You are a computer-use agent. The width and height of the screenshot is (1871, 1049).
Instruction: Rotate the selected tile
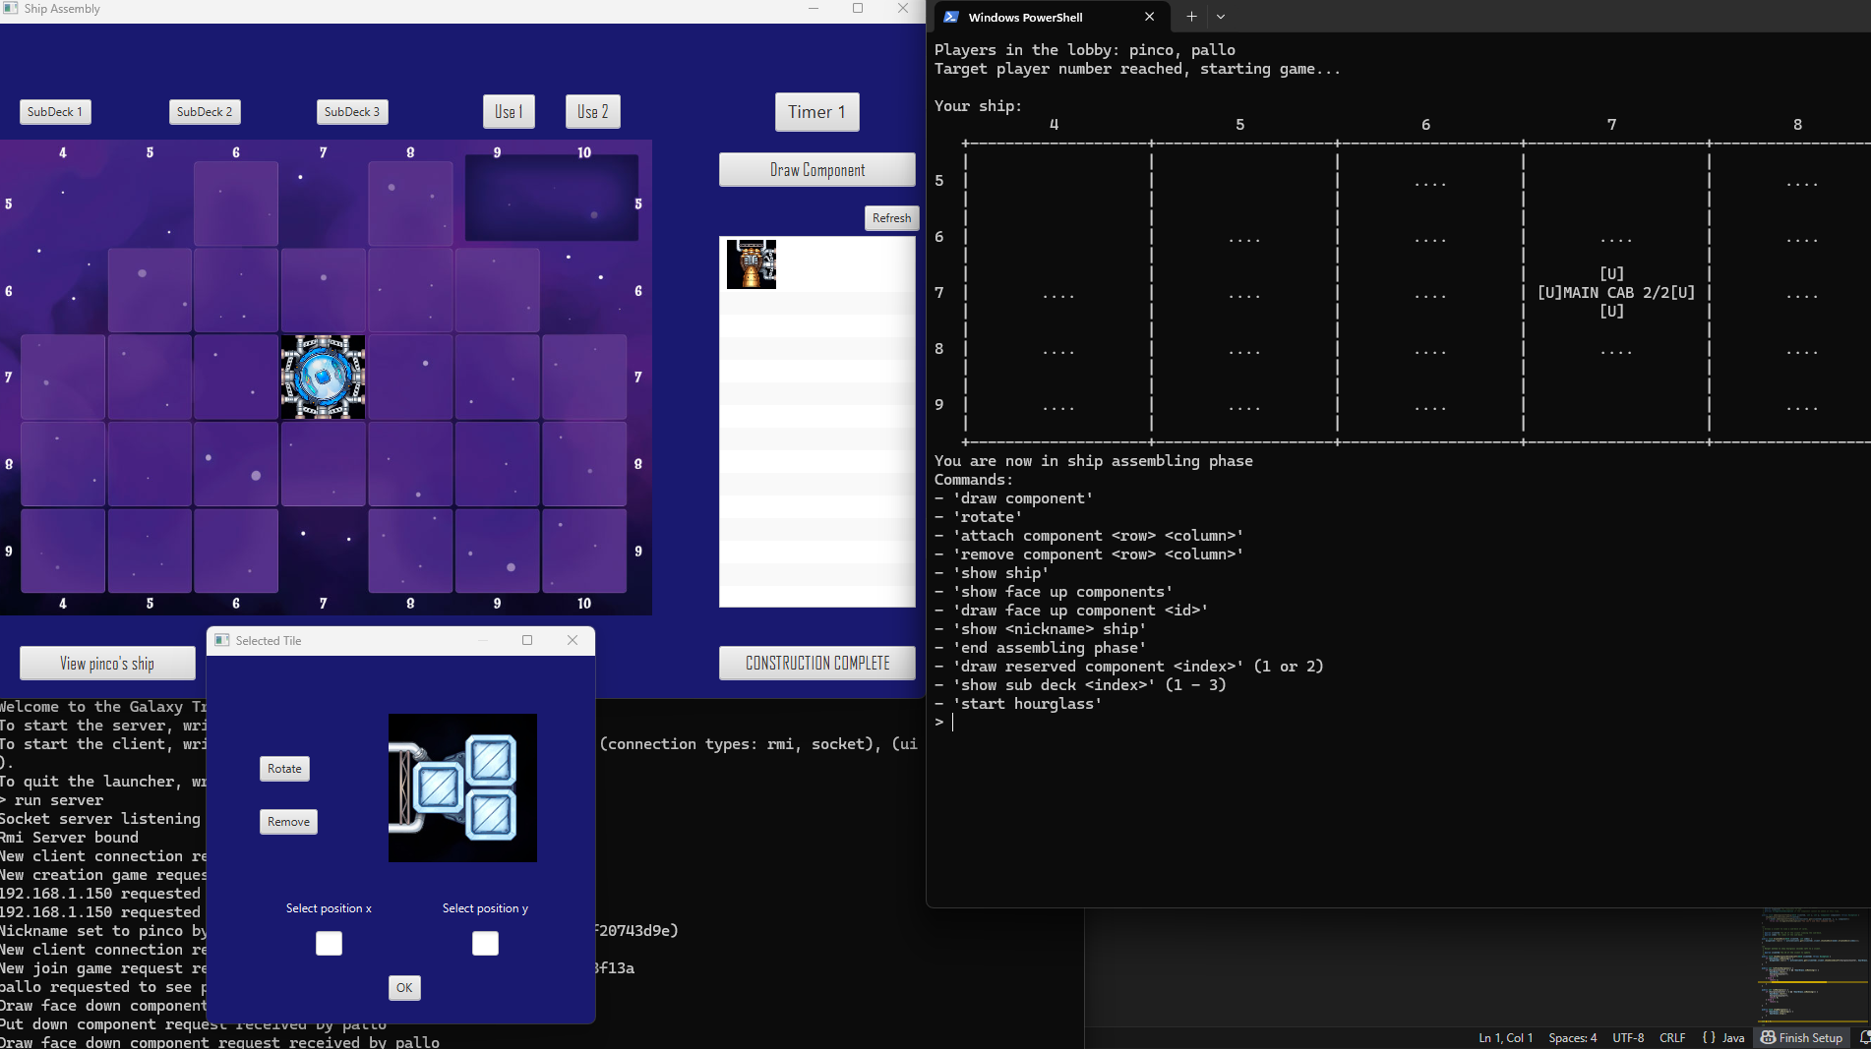point(284,769)
